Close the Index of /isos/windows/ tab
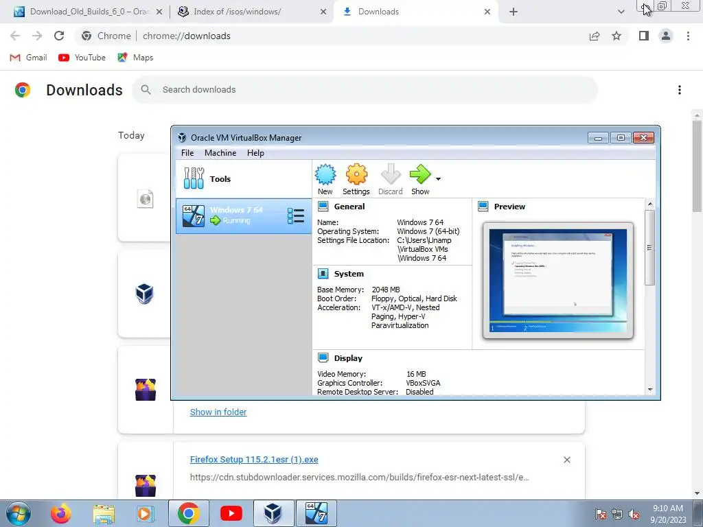Viewport: 703px width, 527px height. [x=323, y=12]
